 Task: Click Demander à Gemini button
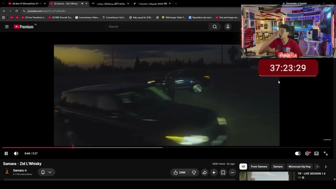coord(295,3)
